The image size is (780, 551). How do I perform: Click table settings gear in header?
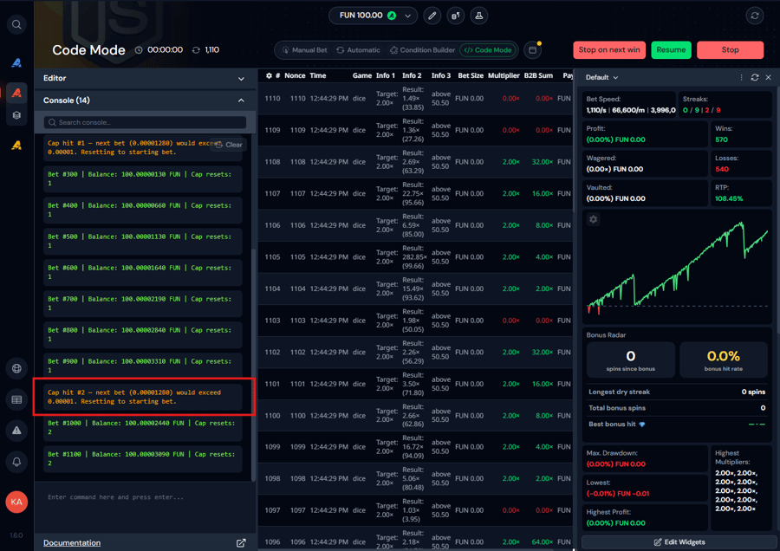pos(269,75)
